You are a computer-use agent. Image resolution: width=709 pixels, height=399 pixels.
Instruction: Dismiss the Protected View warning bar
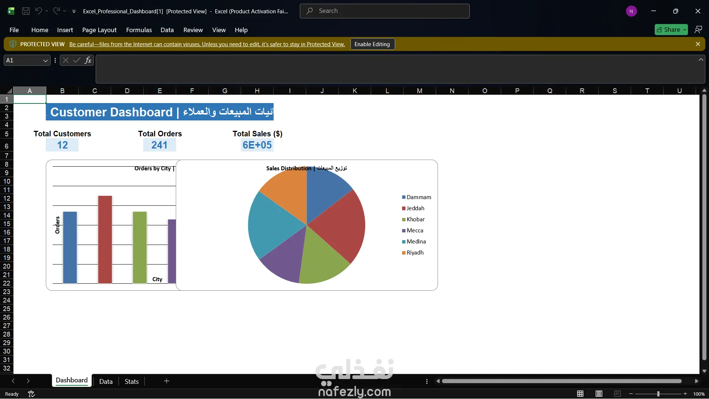pyautogui.click(x=698, y=44)
